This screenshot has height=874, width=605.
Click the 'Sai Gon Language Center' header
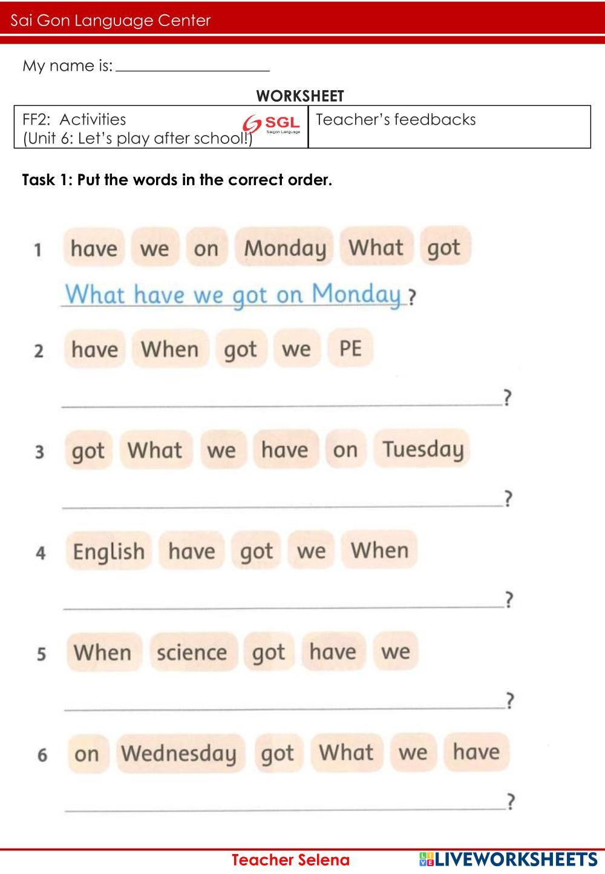pyautogui.click(x=111, y=21)
